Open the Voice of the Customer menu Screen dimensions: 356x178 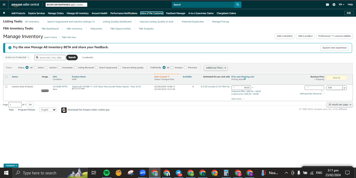152,13
